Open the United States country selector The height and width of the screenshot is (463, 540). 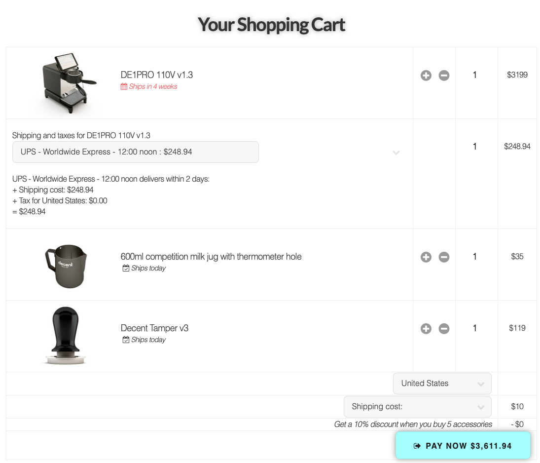442,384
